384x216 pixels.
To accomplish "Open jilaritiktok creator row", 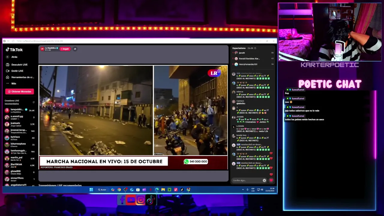I will pos(19,165).
